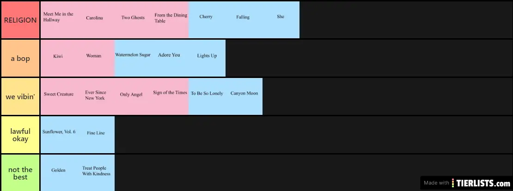The width and height of the screenshot is (513, 191).
Task: Select the Kiwi song tile
Action: pos(59,58)
